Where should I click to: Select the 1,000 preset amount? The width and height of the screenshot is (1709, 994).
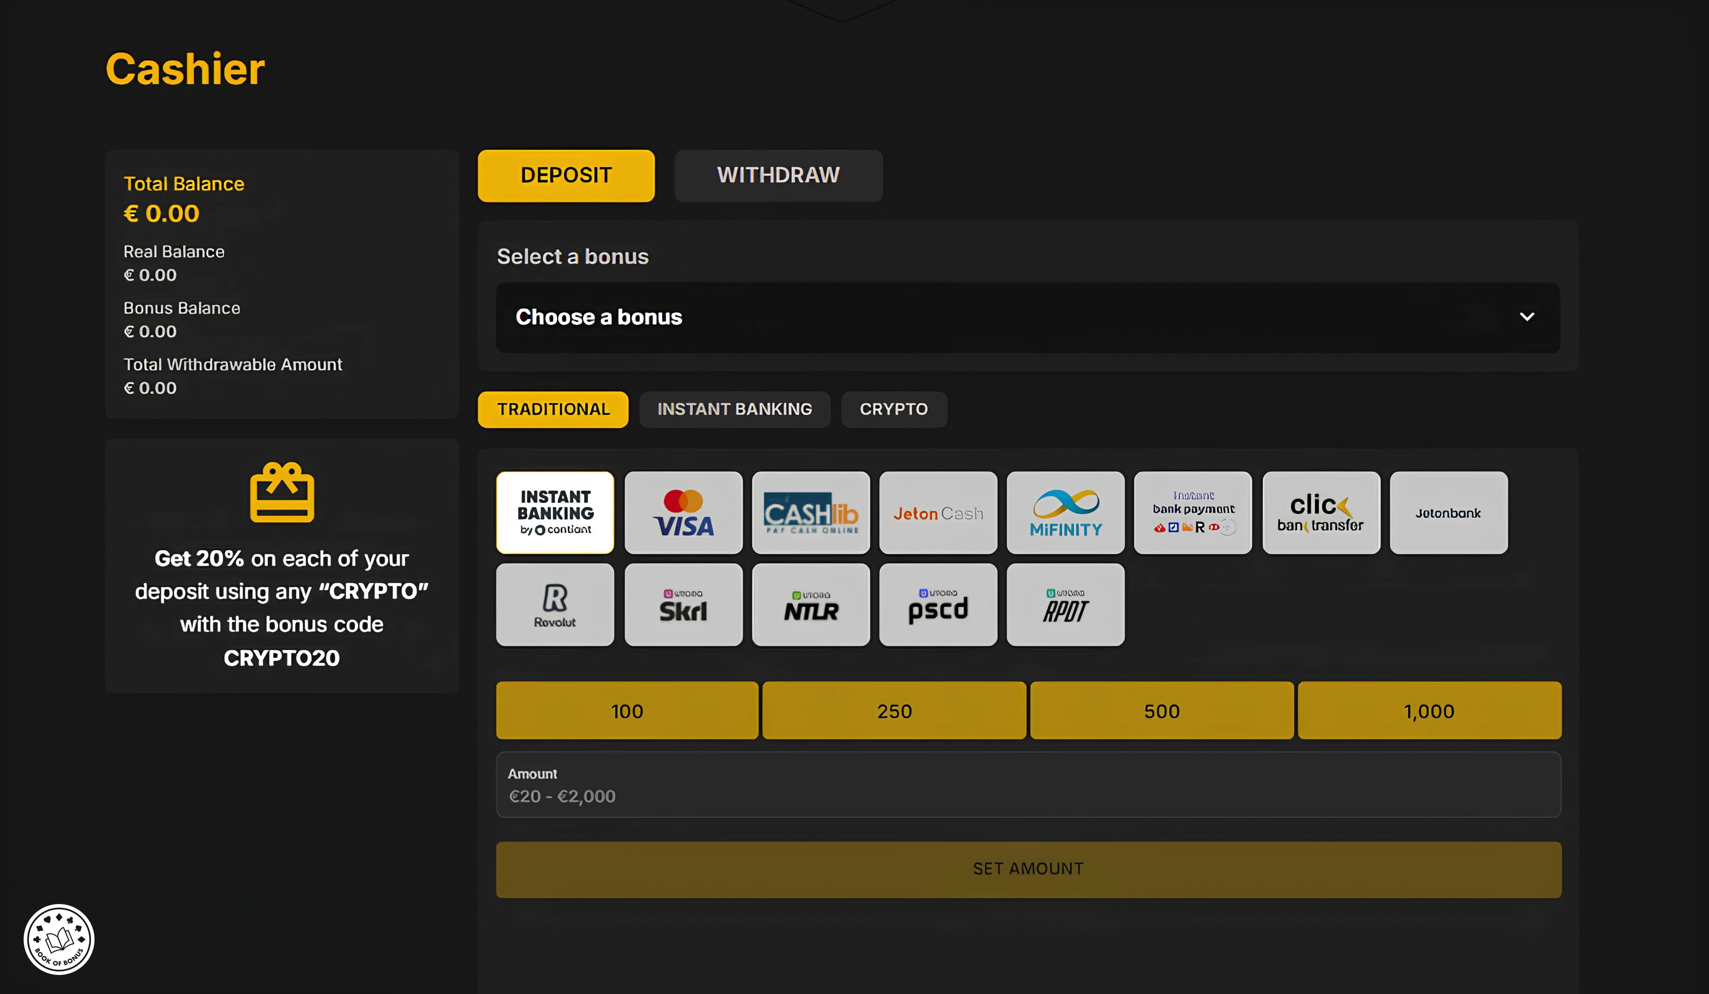[1430, 710]
